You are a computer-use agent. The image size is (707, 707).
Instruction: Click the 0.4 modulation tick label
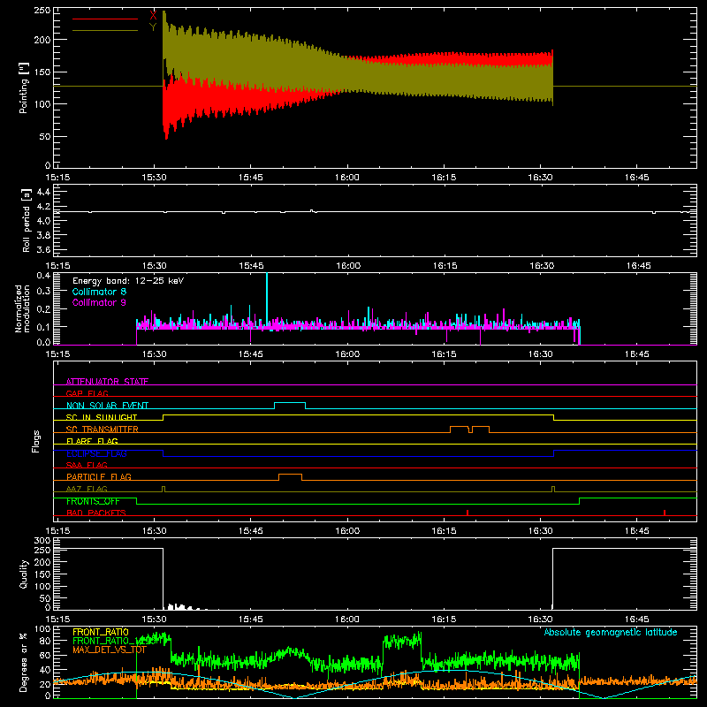pos(43,276)
